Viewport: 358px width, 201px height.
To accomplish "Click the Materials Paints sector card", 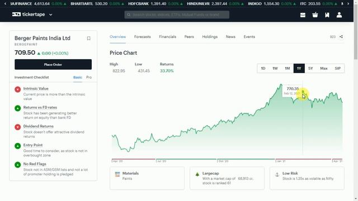I will [147, 178].
